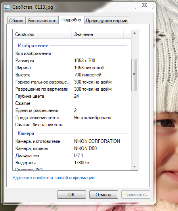The image size is (178, 211).
Task: Click the resolution unit value 2
Action: pos(75,110)
